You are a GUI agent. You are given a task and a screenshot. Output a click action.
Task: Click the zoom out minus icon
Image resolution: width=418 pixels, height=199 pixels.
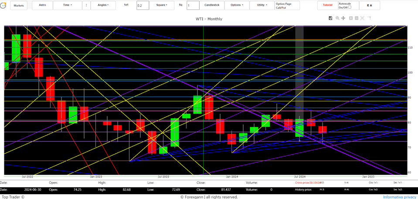(357, 18)
